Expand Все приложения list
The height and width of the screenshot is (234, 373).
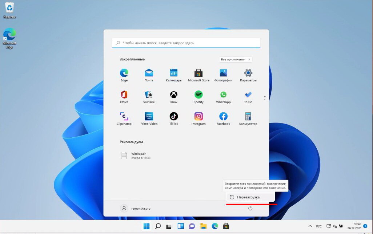click(236, 59)
